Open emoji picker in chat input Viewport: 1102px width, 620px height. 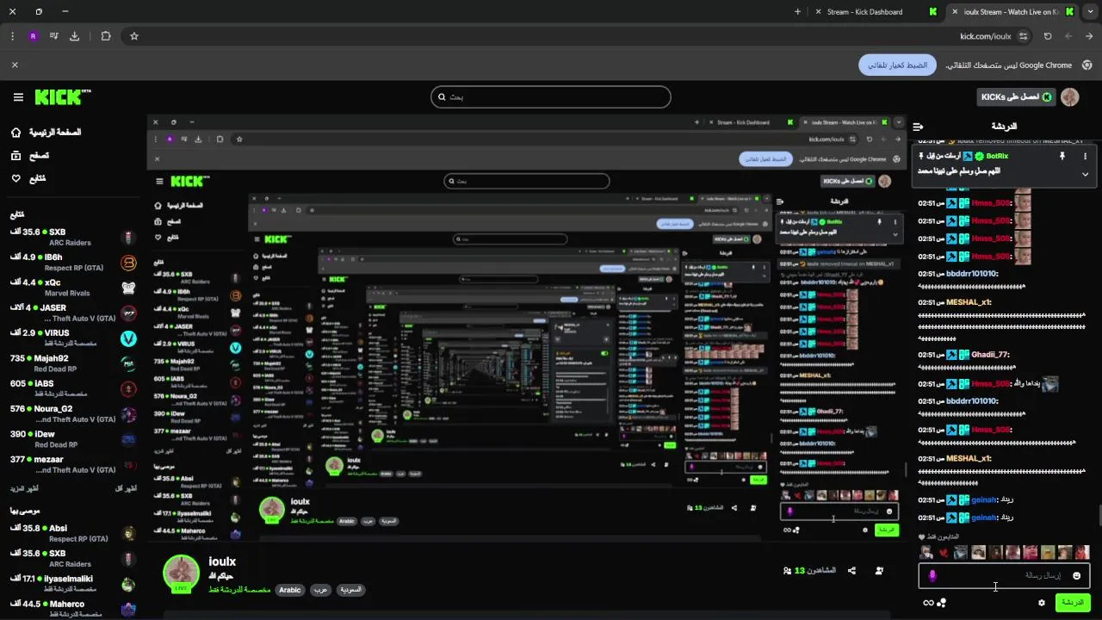[1076, 575]
